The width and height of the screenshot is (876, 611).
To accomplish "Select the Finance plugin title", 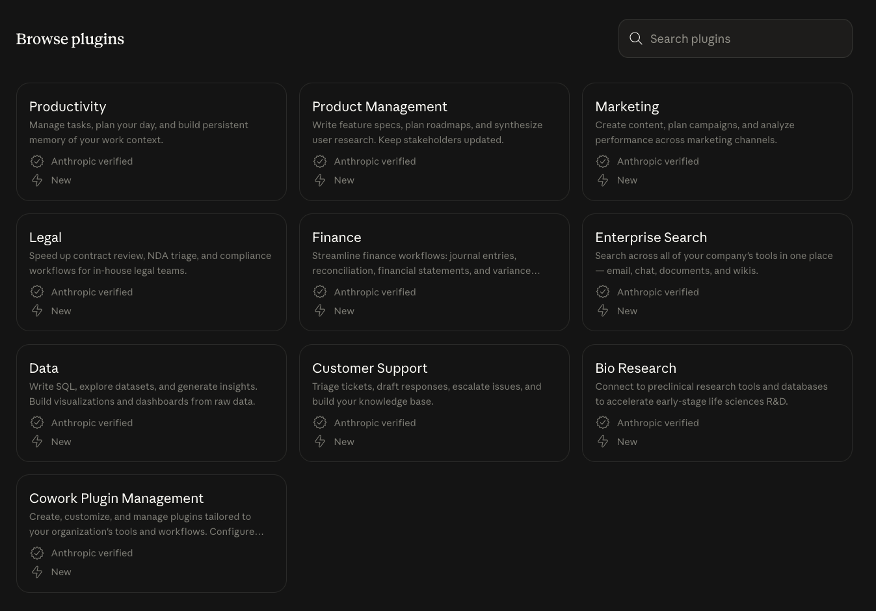I will [x=336, y=238].
